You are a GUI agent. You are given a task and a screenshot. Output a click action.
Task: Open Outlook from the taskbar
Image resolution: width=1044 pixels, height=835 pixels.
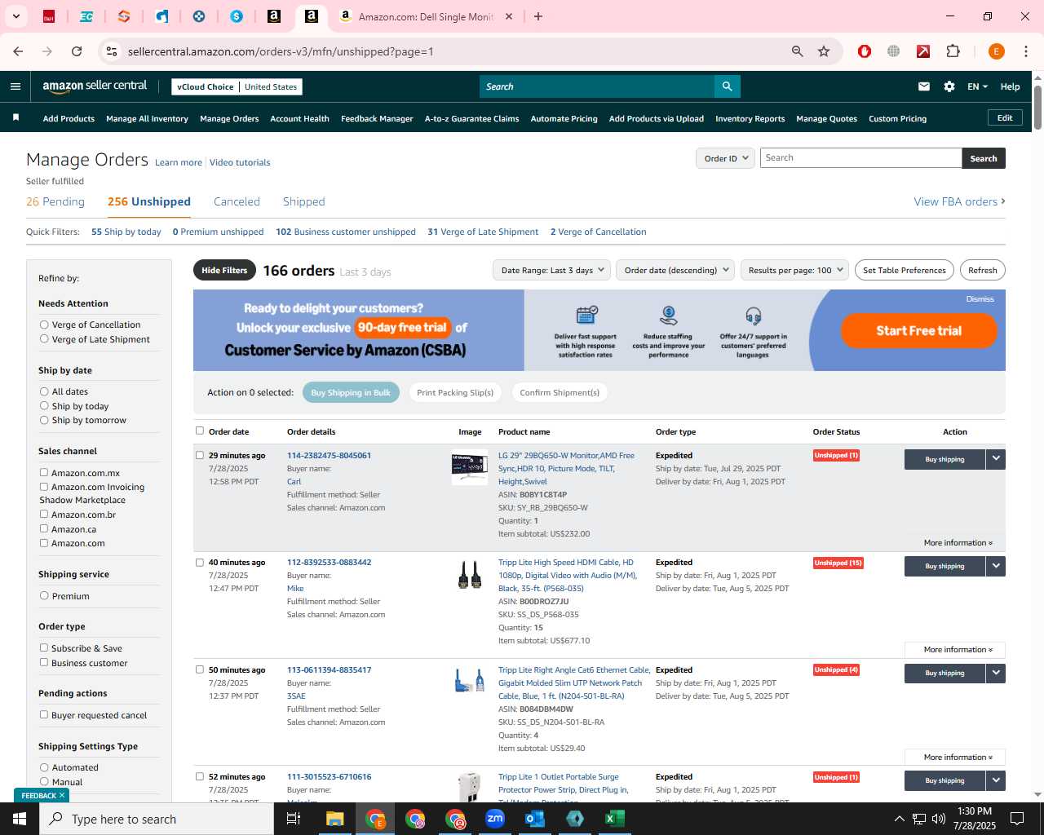coord(535,819)
